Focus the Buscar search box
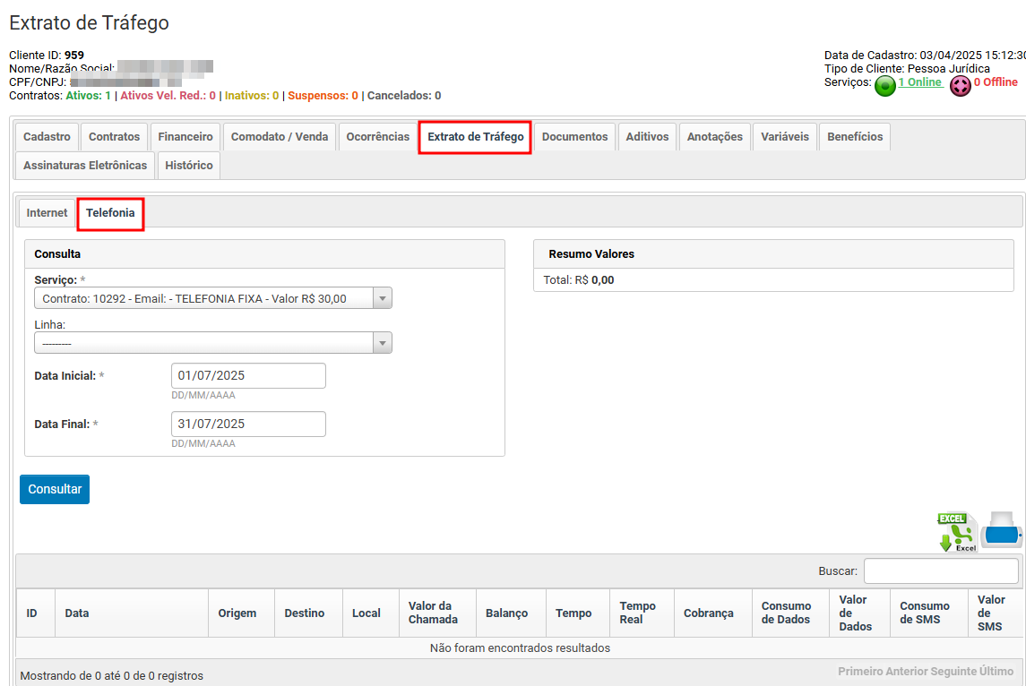This screenshot has height=686, width=1026. 940,571
